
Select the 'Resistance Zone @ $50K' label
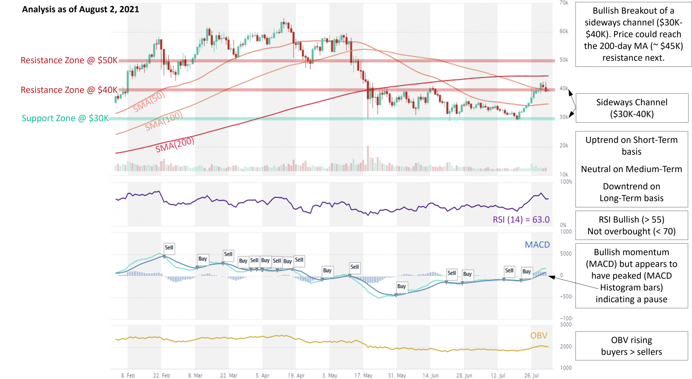tap(69, 60)
